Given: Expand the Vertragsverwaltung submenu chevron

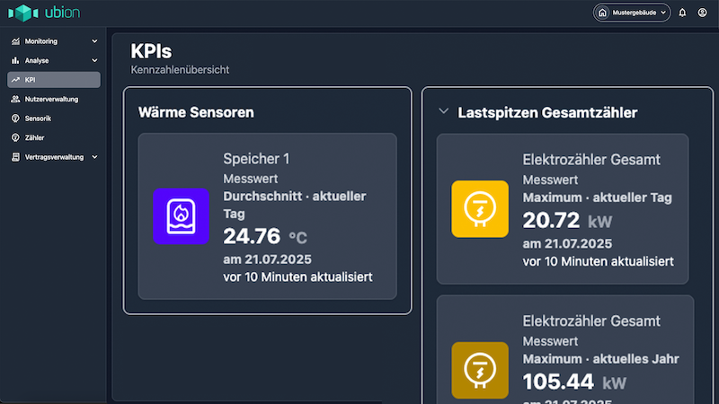Looking at the screenshot, I should point(94,157).
